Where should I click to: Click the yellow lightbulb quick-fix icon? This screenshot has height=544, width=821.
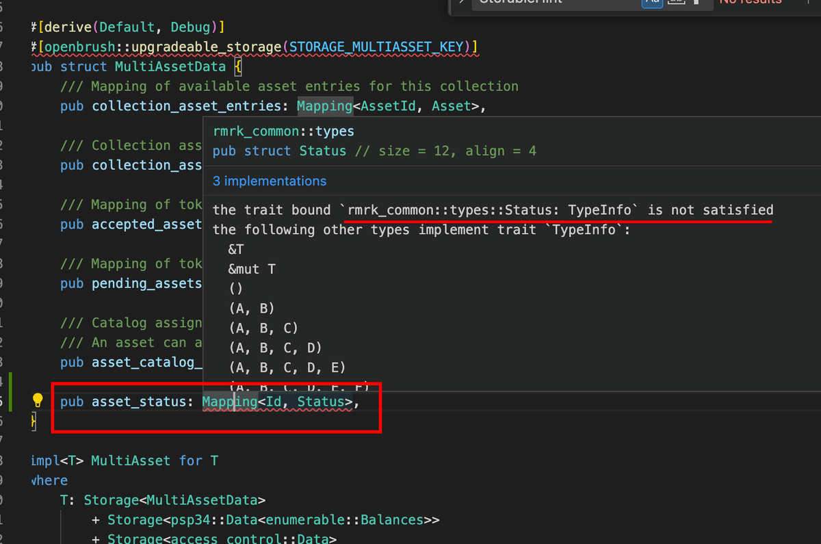(38, 402)
